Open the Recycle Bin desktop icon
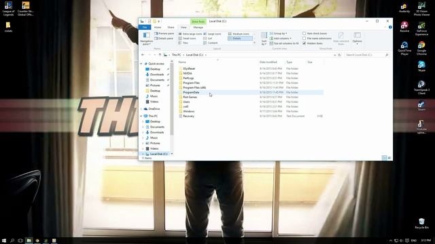The height and width of the screenshot is (244, 435). [x=421, y=224]
